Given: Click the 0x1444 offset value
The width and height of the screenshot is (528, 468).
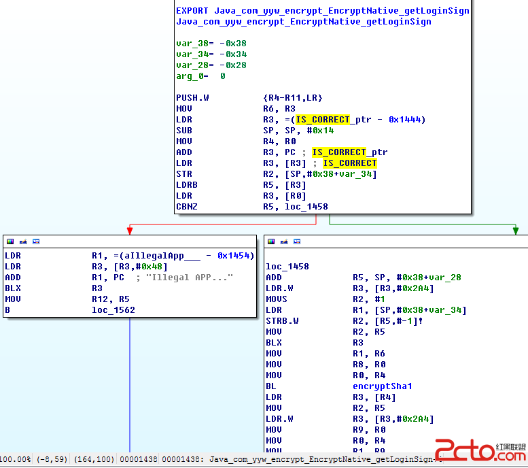Looking at the screenshot, I should click(404, 120).
